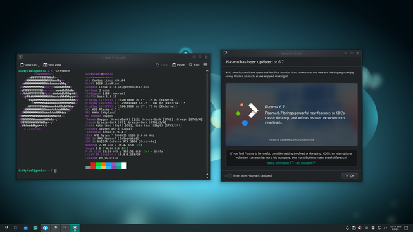Open the brightness tray icon
Screen dimensions: 413x232
[367, 228]
